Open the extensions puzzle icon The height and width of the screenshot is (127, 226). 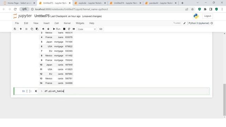[x=205, y=9]
